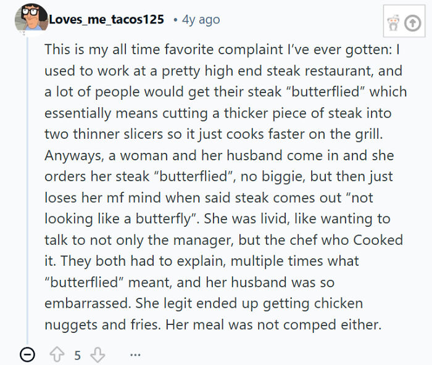Collapse the comment with the minus button
The image size is (432, 365).
pyautogui.click(x=27, y=355)
